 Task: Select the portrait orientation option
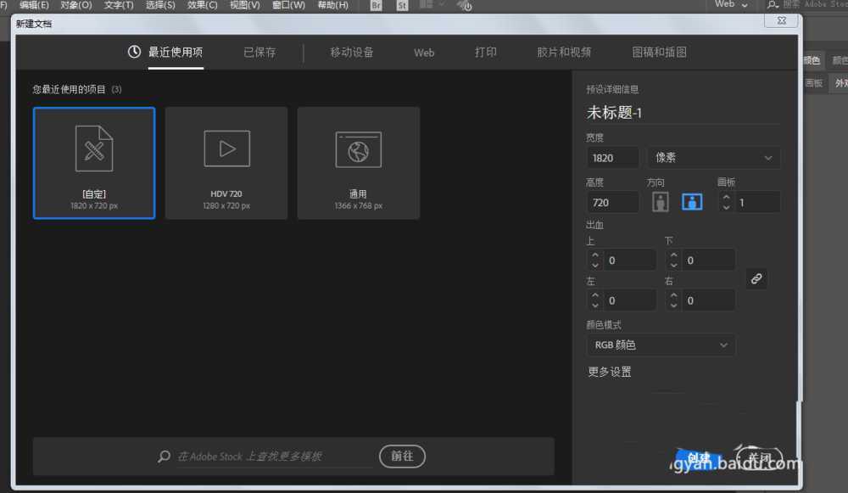[x=660, y=201]
